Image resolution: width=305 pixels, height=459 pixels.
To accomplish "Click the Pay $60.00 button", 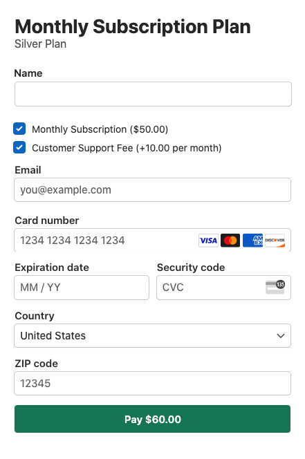I will [x=152, y=419].
